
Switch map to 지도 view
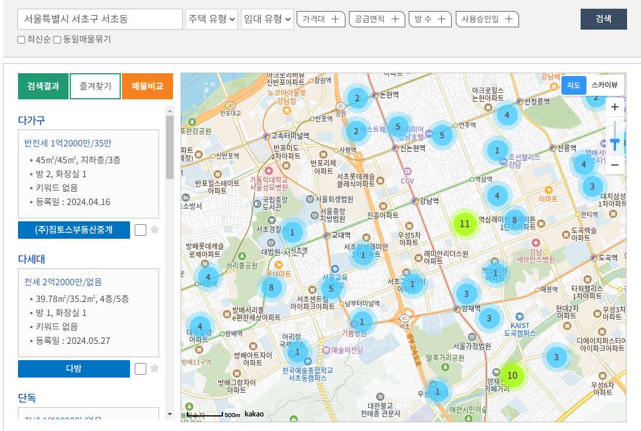click(574, 85)
